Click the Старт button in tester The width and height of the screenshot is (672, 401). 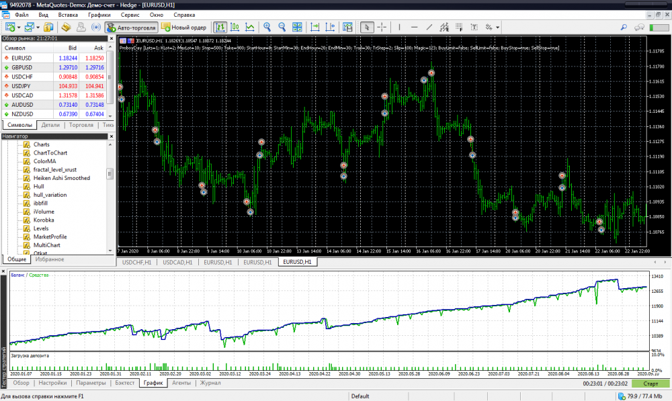tap(650, 384)
